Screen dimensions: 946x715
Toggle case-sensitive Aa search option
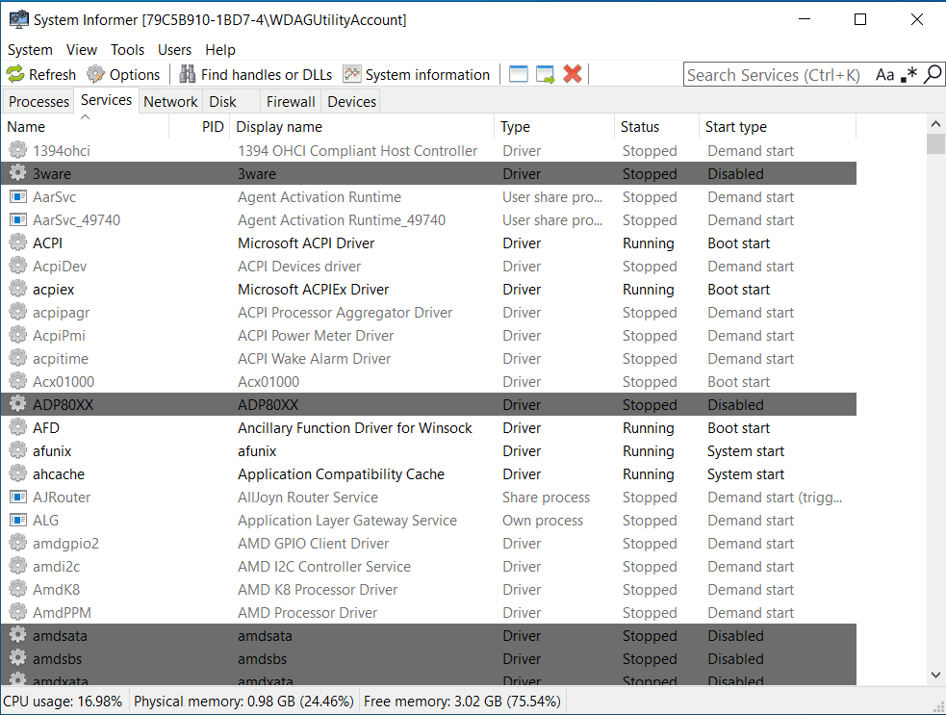(884, 74)
